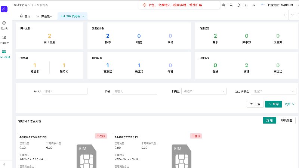Collapse sidebar with the double-arrow icon
Screen dimensions: 299x168
4,164
